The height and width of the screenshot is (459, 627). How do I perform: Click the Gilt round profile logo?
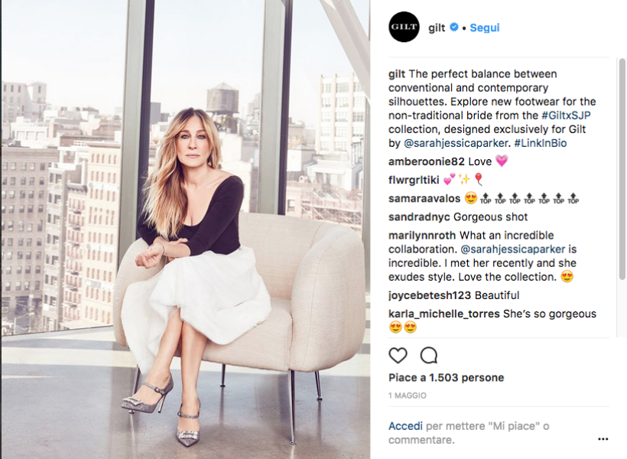tap(404, 27)
